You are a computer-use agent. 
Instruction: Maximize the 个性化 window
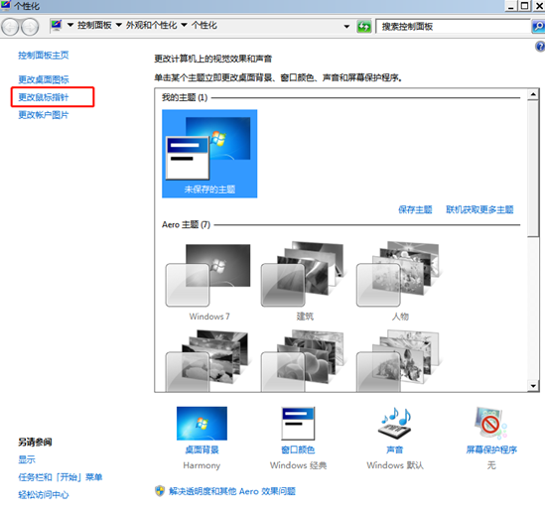tap(525, 6)
